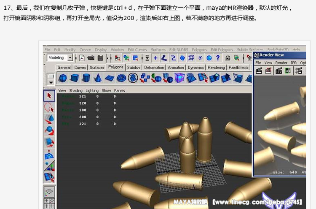Open the viewport Shading menu
This screenshot has height=209, width=316.
tap(76, 91)
